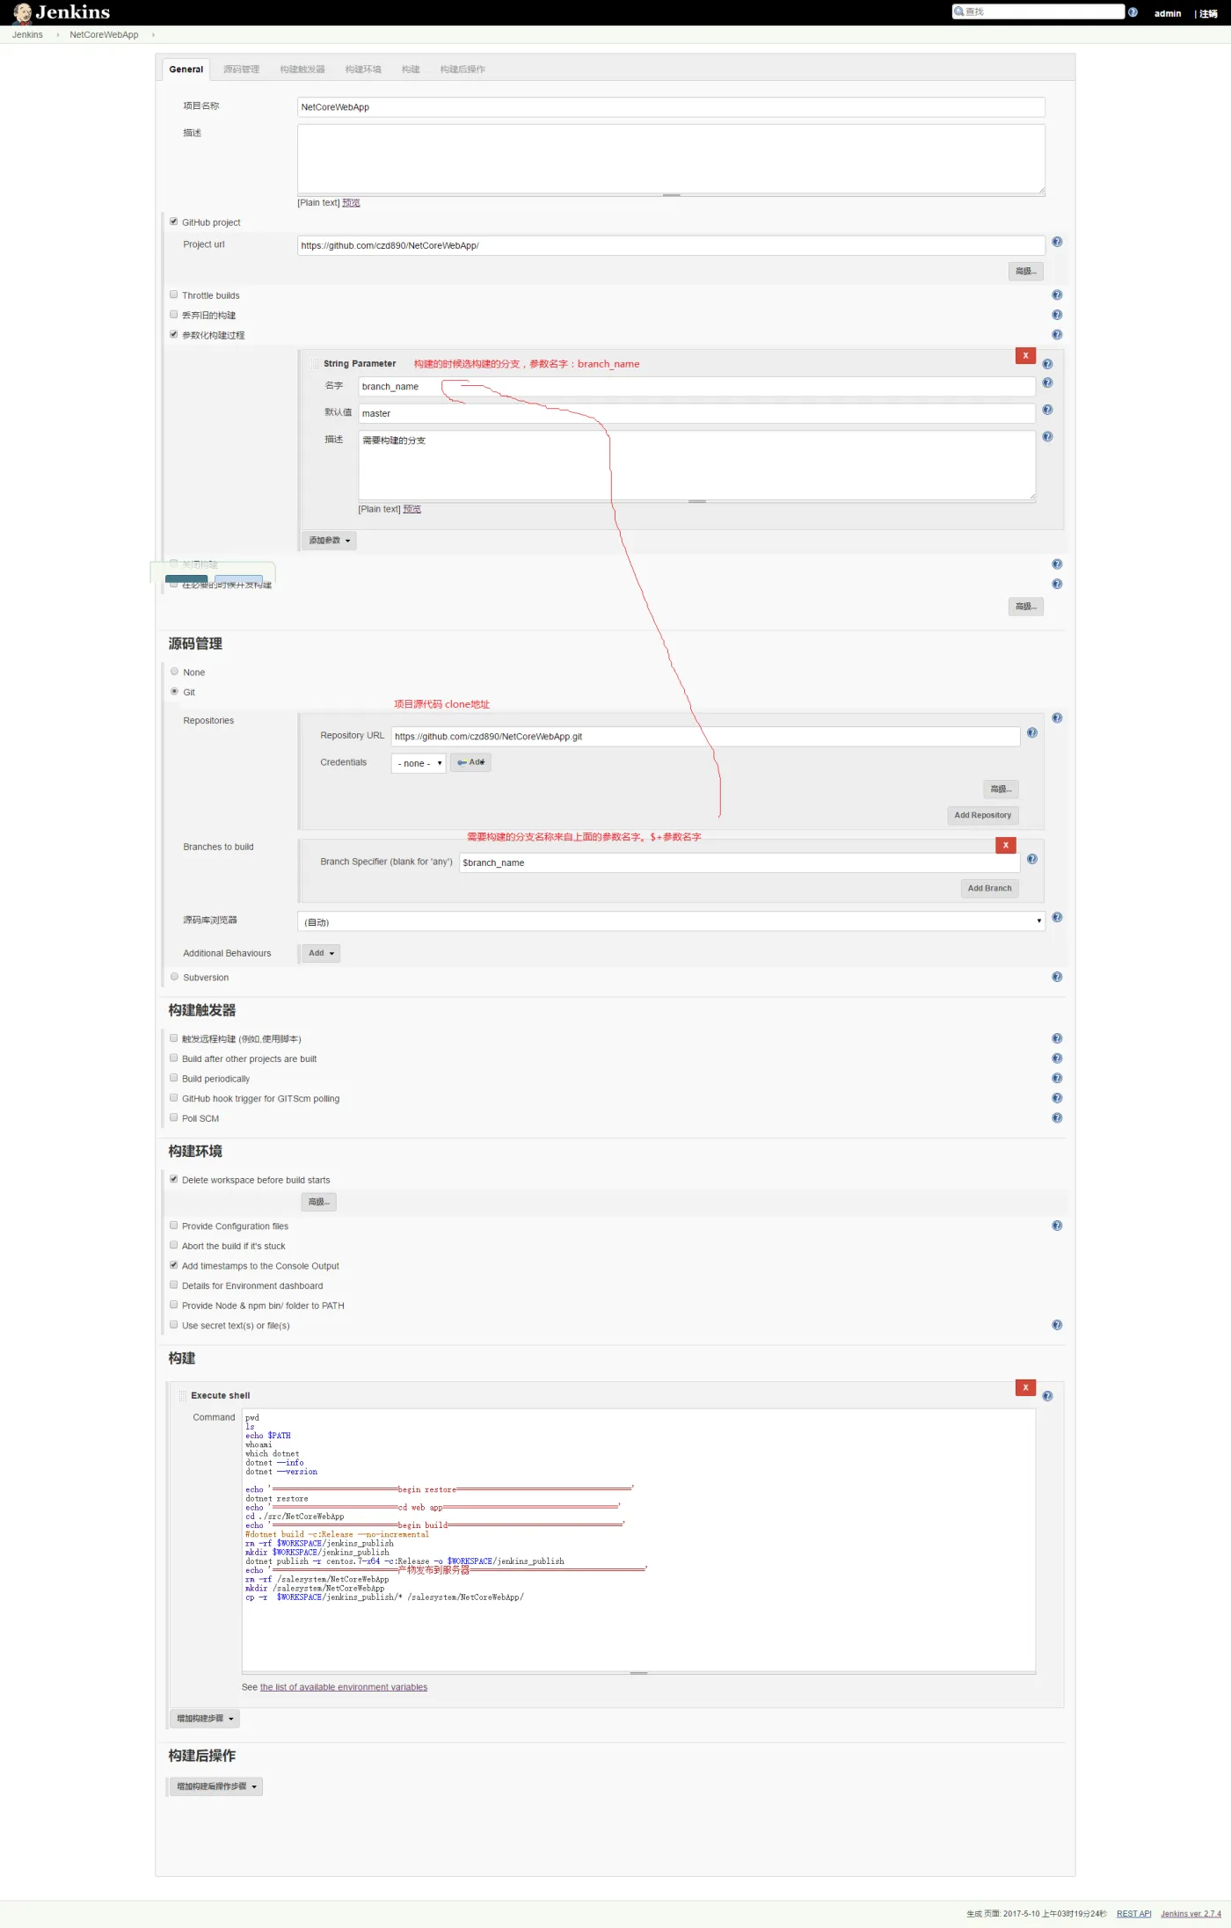Open the 增加构建后操作步骤 dropdown

coord(216,1786)
